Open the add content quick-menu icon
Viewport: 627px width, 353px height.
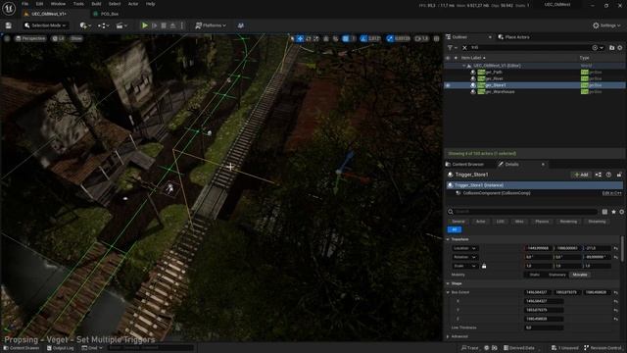coord(85,25)
